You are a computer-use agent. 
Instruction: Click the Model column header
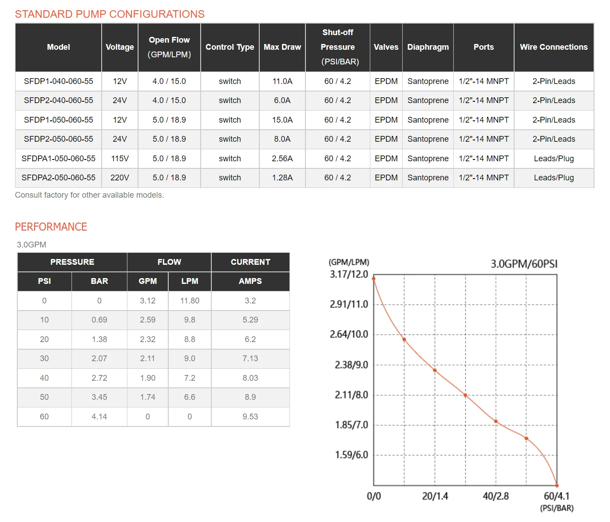pos(59,47)
